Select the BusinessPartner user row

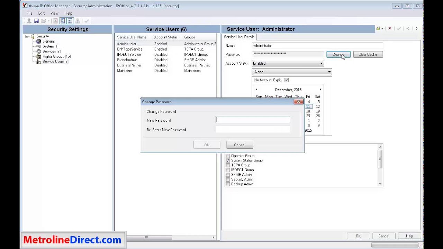tap(167, 65)
